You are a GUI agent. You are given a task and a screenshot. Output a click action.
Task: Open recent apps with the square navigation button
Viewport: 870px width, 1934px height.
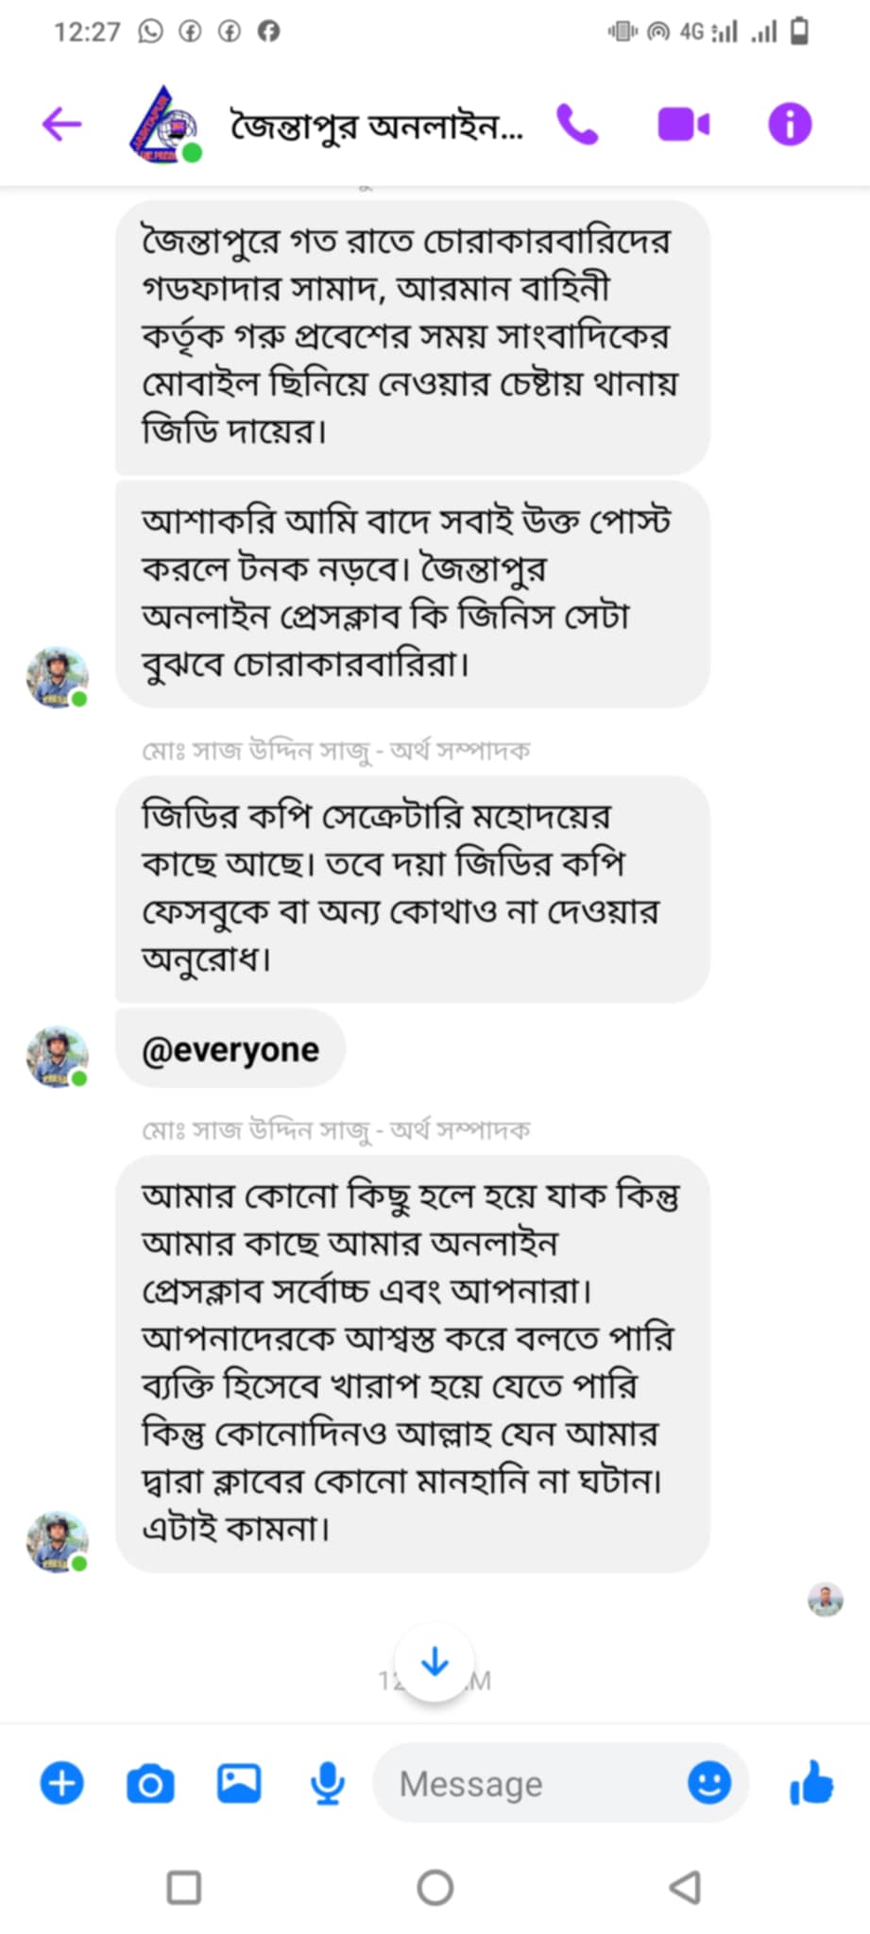point(184,1888)
